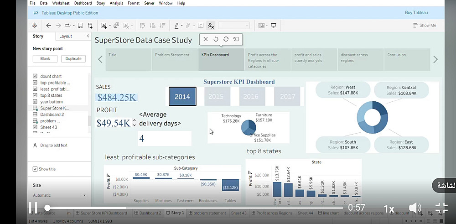The width and height of the screenshot is (456, 224).
Task: Pause the video playback
Action: (x=32, y=208)
